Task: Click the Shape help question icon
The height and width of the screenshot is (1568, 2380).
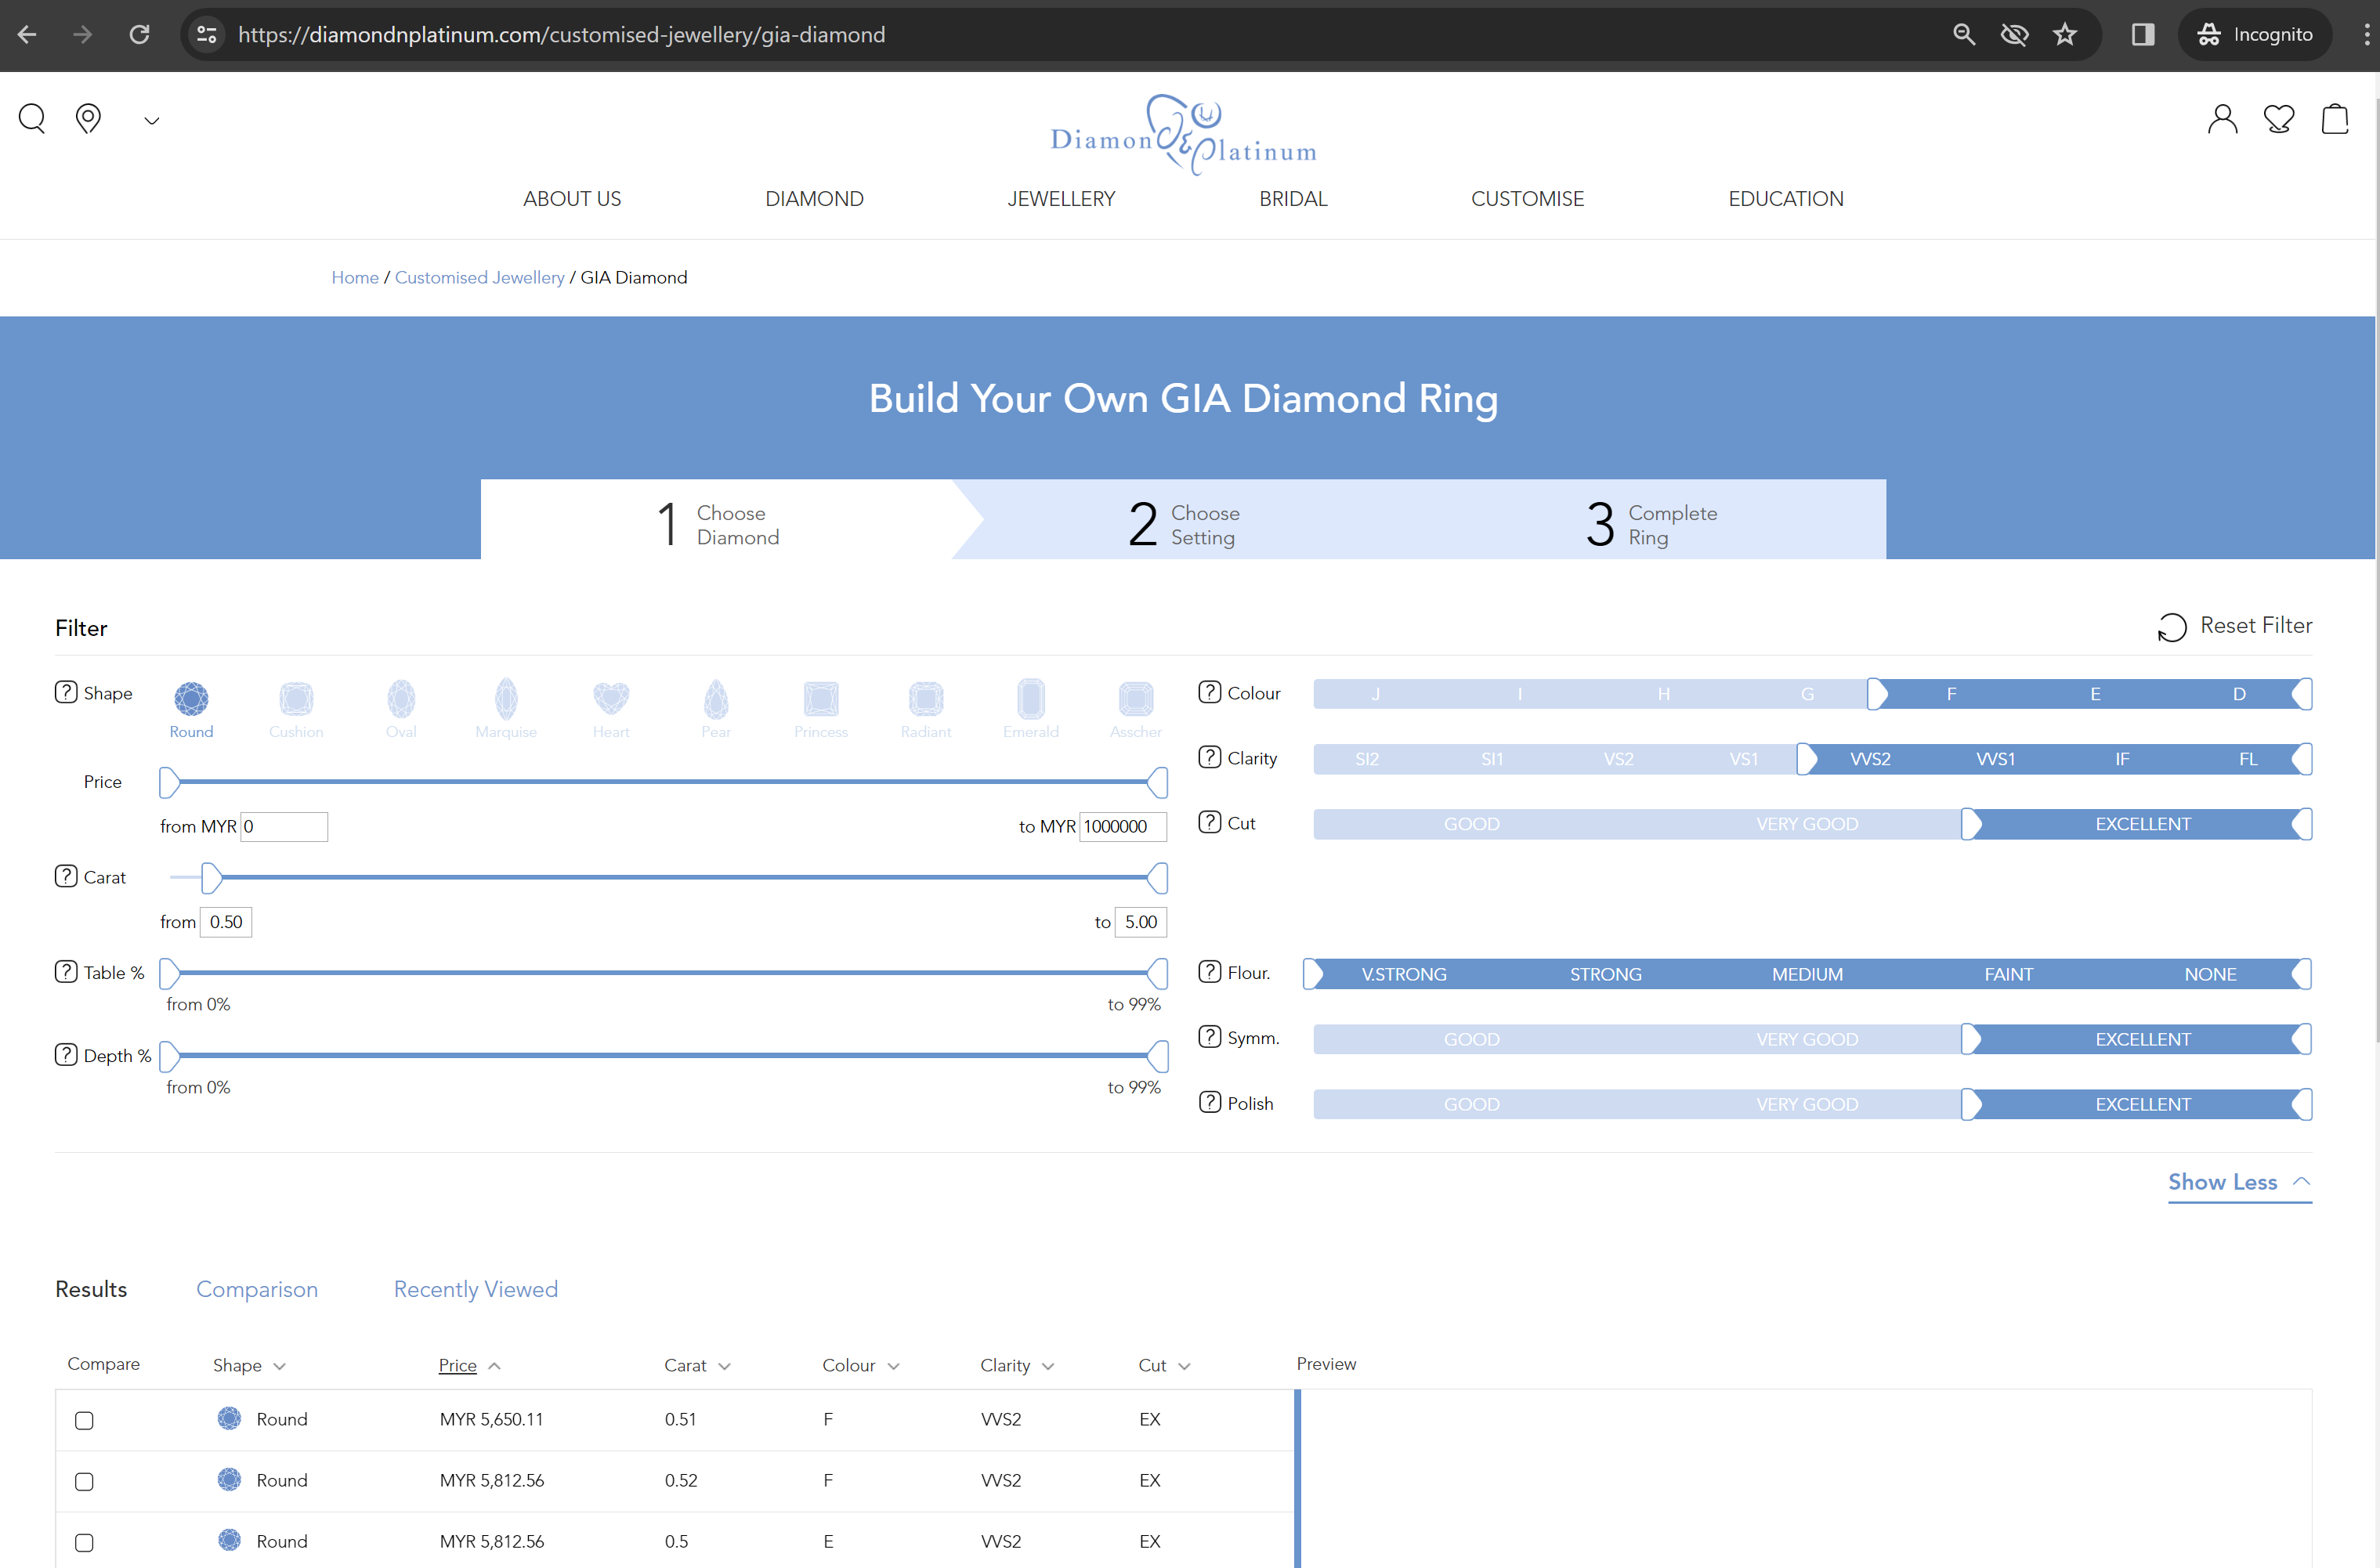Action: click(x=66, y=692)
